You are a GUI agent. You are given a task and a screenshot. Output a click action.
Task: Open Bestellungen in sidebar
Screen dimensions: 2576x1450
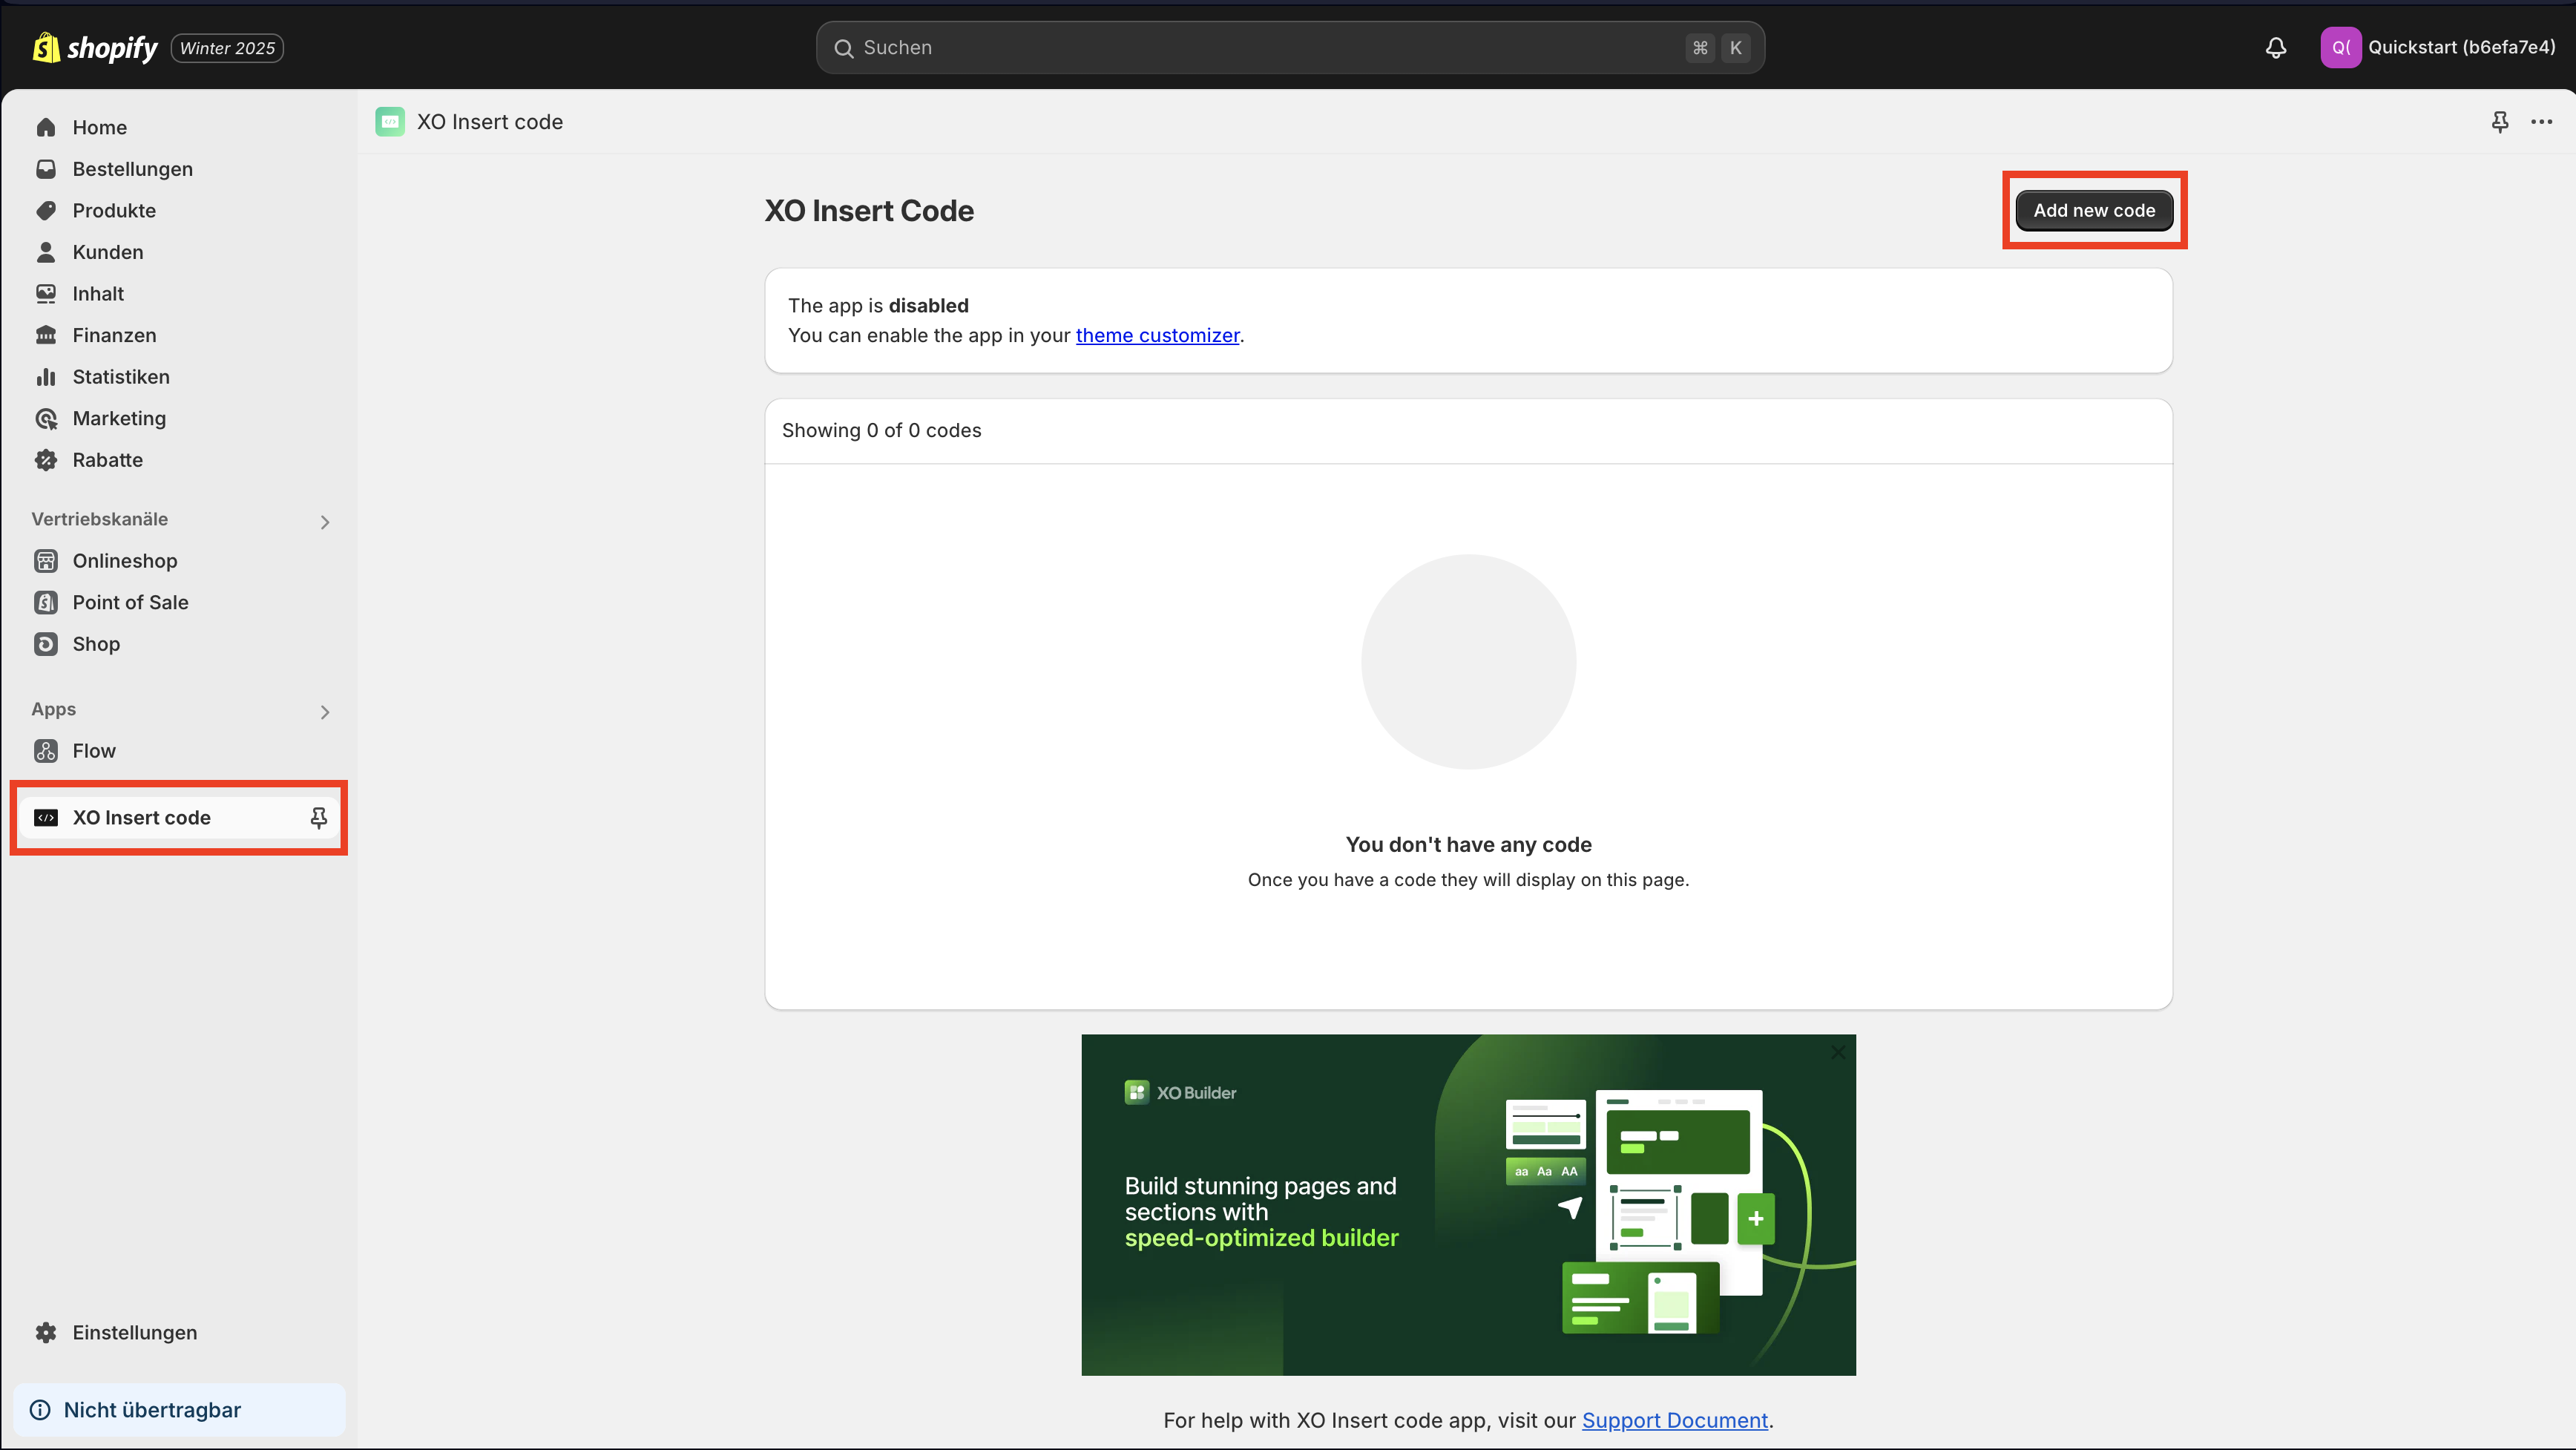[178, 169]
